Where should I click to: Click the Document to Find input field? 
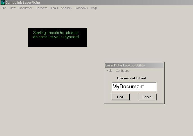134,87
